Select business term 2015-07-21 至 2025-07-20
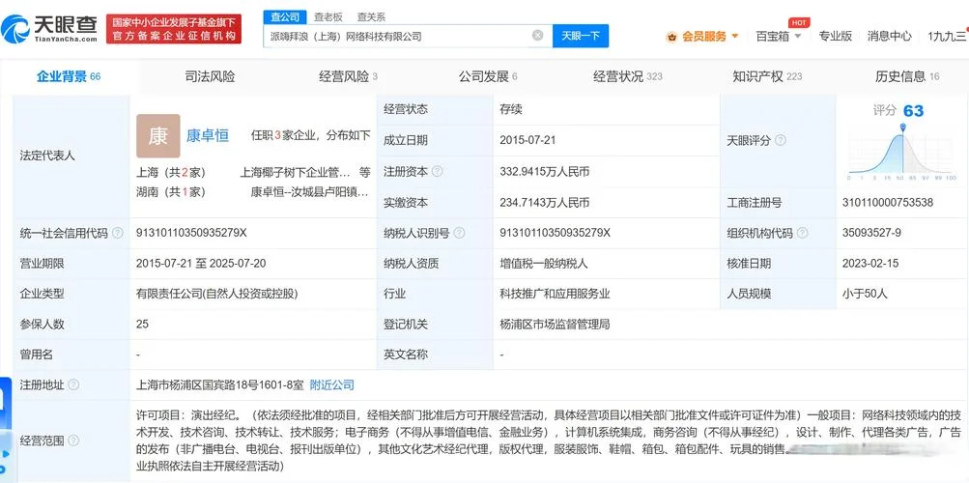 [201, 263]
